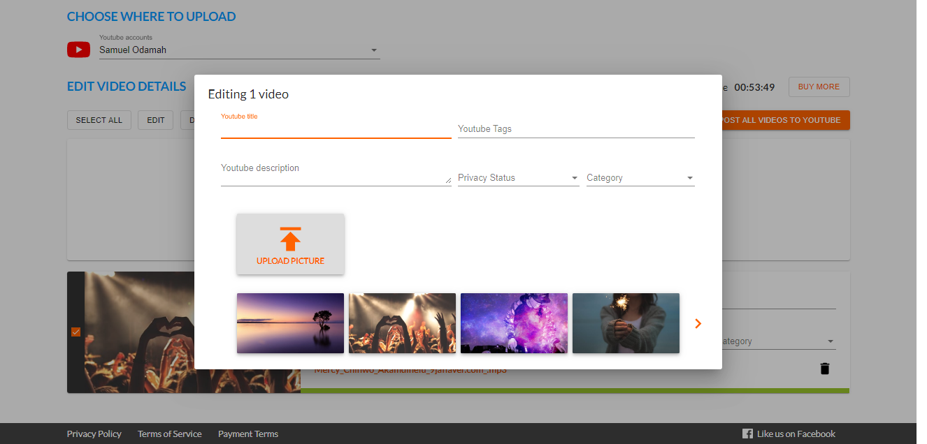
Task: Delete video using trash icon
Action: pyautogui.click(x=824, y=369)
